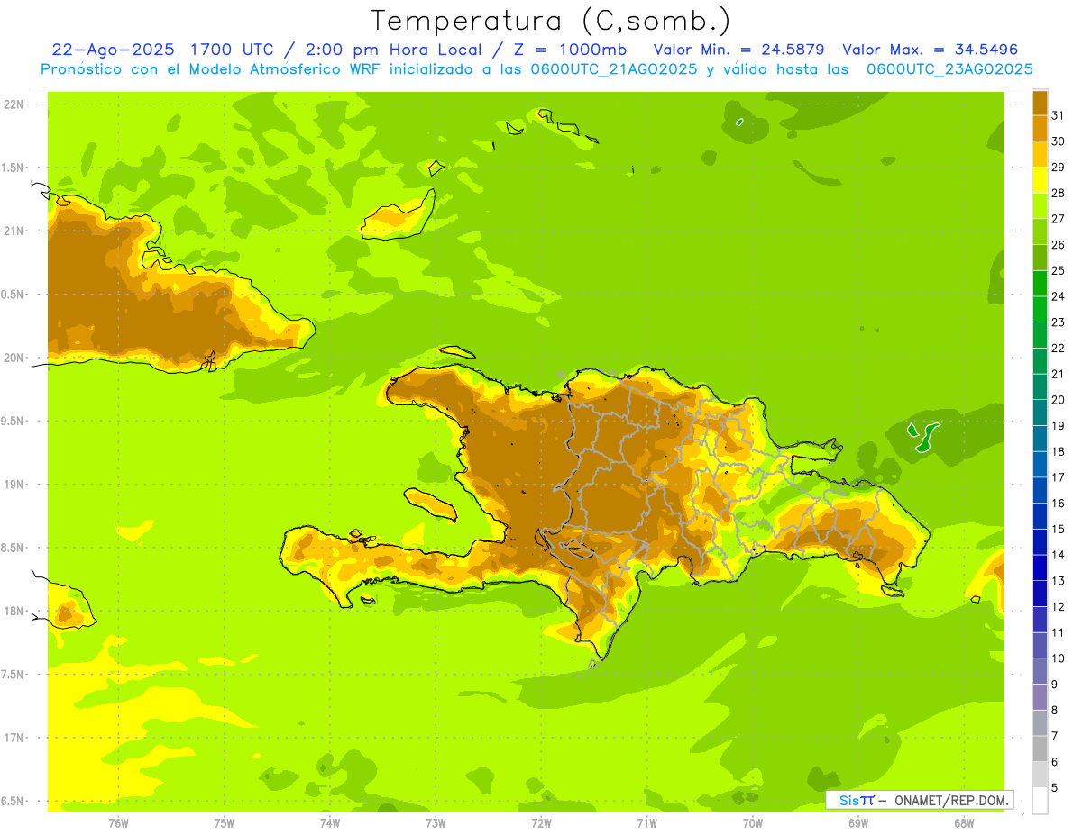Click the legend value '29'
This screenshot has height=835, width=1082.
point(1059,167)
